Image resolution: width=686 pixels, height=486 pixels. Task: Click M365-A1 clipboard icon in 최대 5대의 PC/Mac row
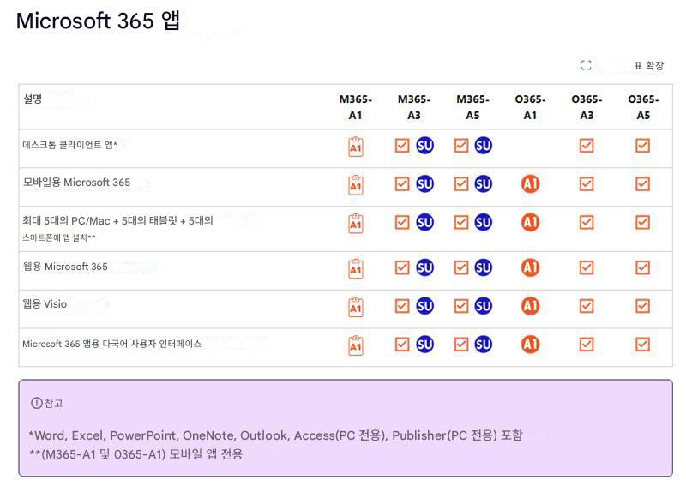point(356,224)
